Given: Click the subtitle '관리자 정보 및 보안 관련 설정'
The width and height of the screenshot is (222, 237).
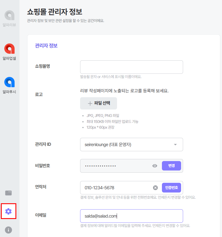Looking at the screenshot, I should tap(66, 21).
